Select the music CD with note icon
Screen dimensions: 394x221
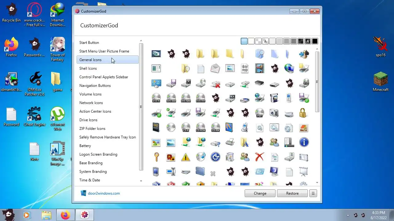point(200,157)
